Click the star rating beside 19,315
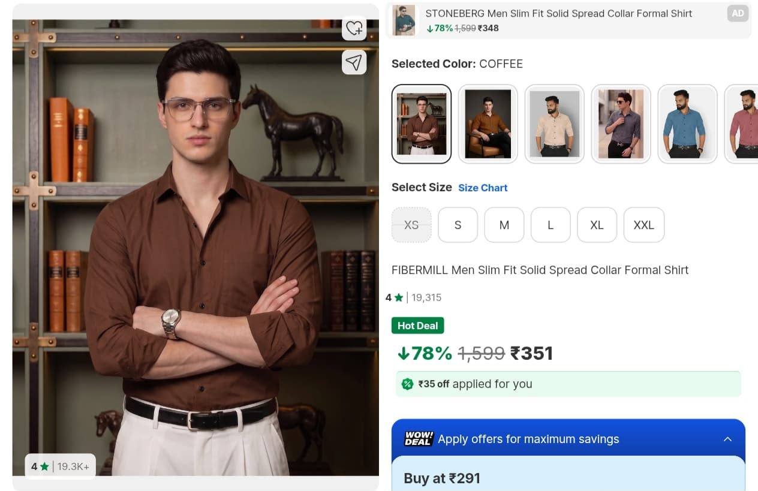The width and height of the screenshot is (758, 491). click(393, 297)
